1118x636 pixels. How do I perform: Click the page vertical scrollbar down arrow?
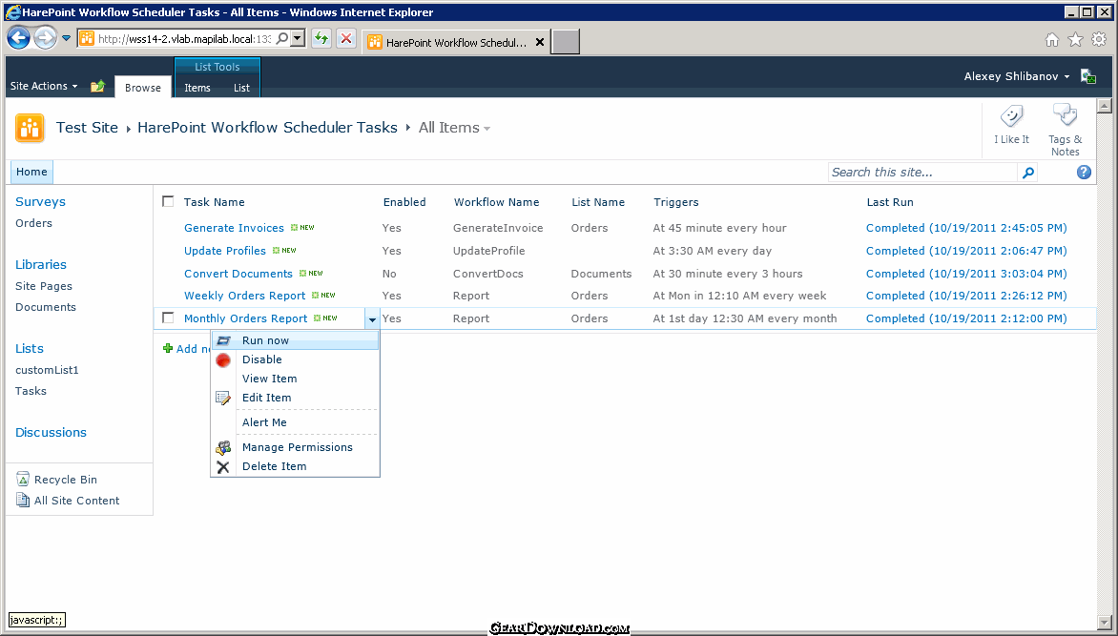pyautogui.click(x=1106, y=623)
